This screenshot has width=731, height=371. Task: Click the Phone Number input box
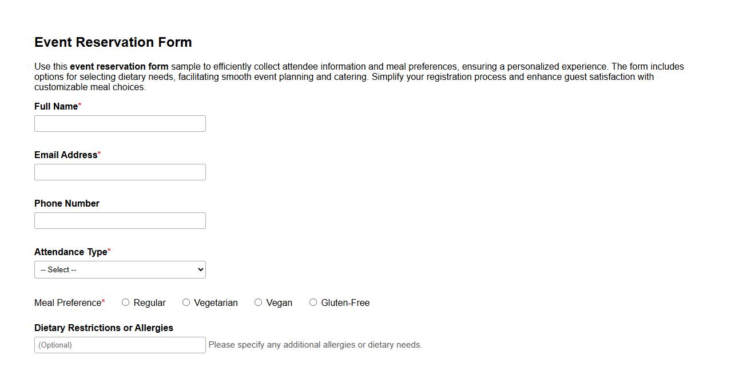pos(120,220)
